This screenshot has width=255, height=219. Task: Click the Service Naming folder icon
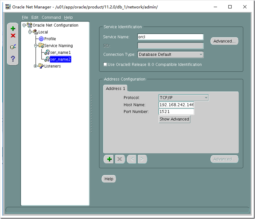[41, 46]
